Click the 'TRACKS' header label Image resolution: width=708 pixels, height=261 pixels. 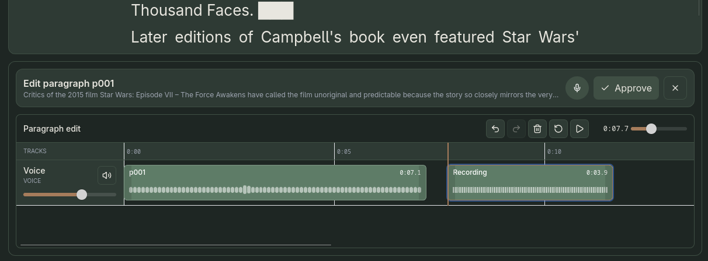[x=35, y=151]
